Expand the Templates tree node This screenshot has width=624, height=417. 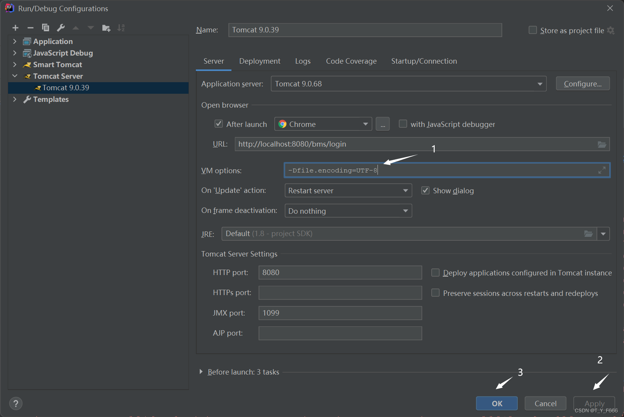tap(15, 99)
